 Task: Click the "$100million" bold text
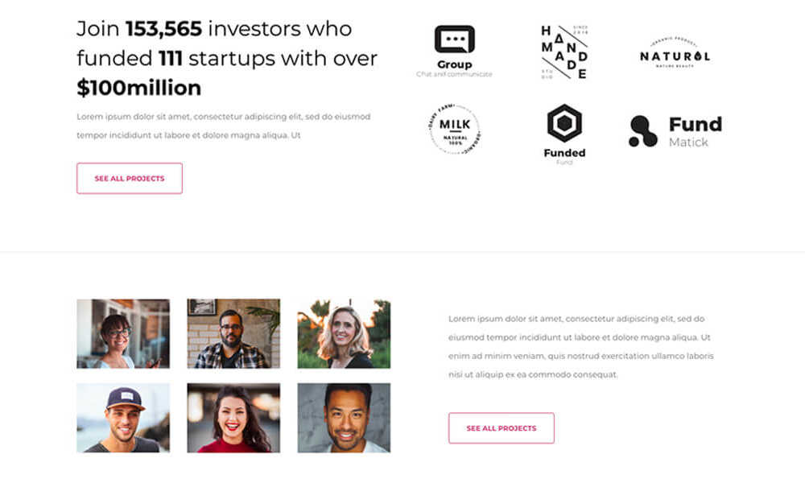click(x=138, y=88)
